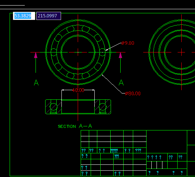The height and width of the screenshot is (177, 195).
Task: Click the right section letter A
Action: [x=121, y=82]
